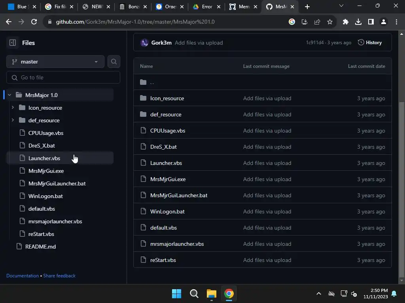Select WinLogon.bat in the file tree
Viewport: 405px width, 303px height.
45,196
